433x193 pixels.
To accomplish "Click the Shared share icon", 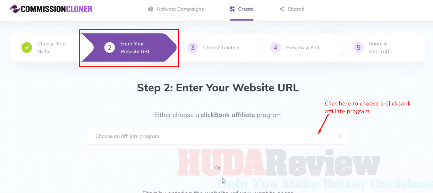I will click(x=282, y=9).
